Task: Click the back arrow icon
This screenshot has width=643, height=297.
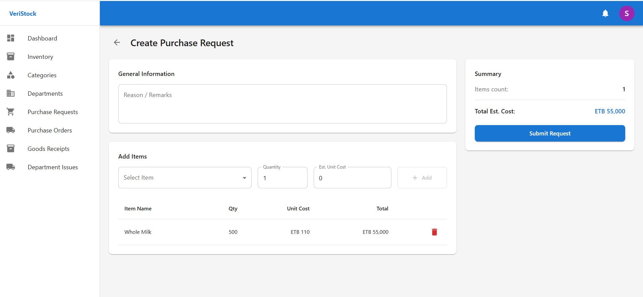Action: coord(117,42)
